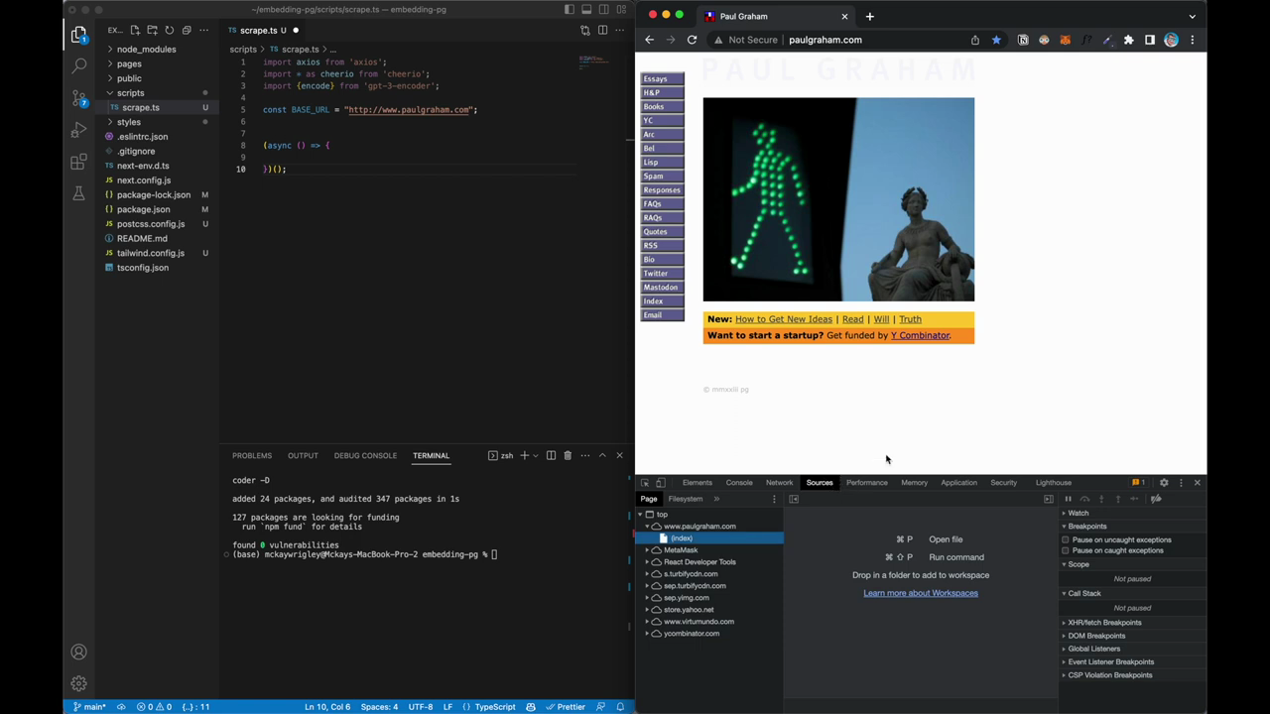Image resolution: width=1270 pixels, height=714 pixels.
Task: Switch to the DevTools Console tab
Action: tap(739, 483)
